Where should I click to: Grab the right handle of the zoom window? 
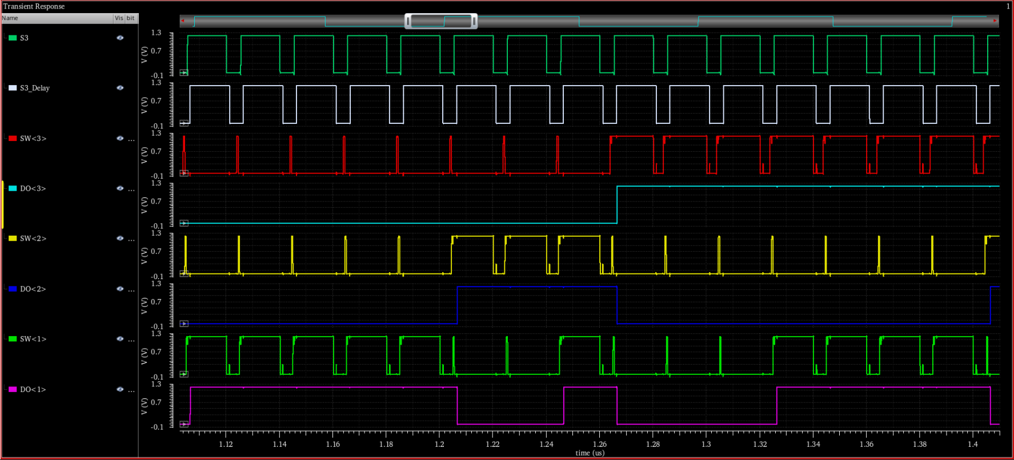(x=474, y=21)
